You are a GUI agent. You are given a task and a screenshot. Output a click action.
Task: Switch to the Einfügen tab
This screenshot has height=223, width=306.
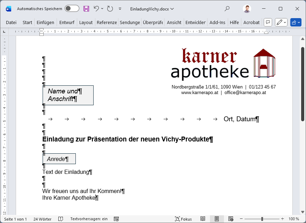click(x=45, y=23)
